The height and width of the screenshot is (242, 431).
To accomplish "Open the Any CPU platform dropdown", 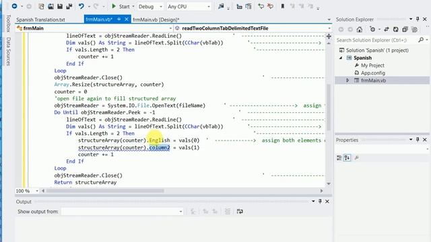I will (189, 6).
